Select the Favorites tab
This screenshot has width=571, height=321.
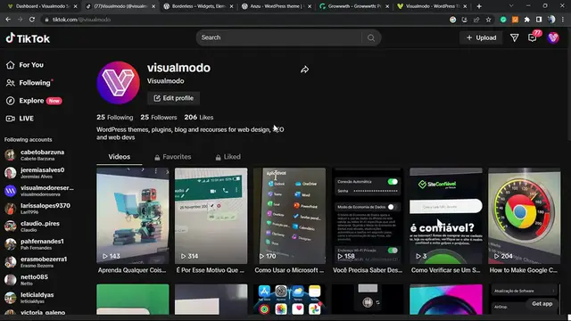click(172, 157)
